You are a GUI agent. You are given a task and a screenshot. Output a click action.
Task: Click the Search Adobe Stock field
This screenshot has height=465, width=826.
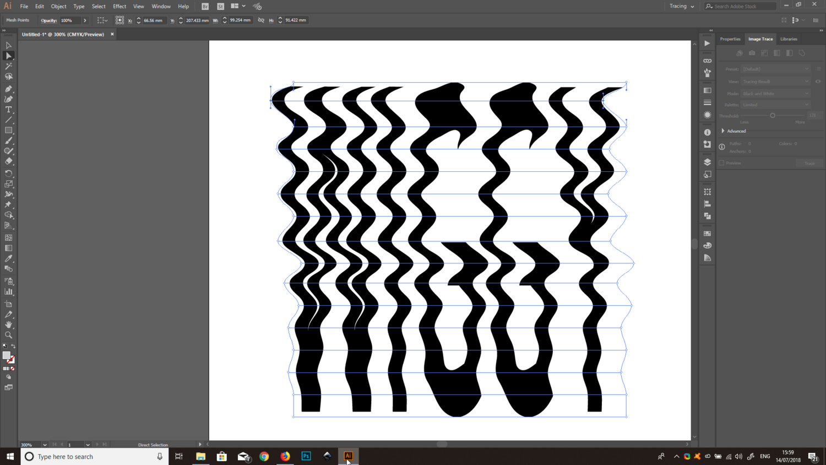tap(741, 6)
